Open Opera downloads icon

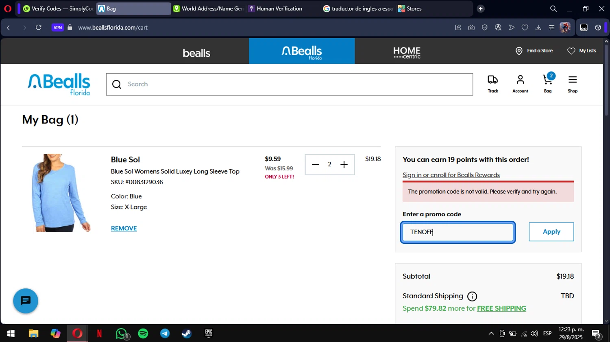pyautogui.click(x=538, y=28)
